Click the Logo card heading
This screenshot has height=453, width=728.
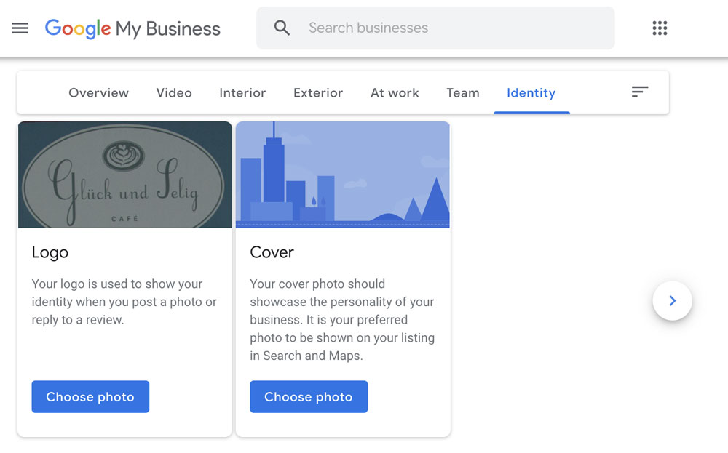click(50, 252)
